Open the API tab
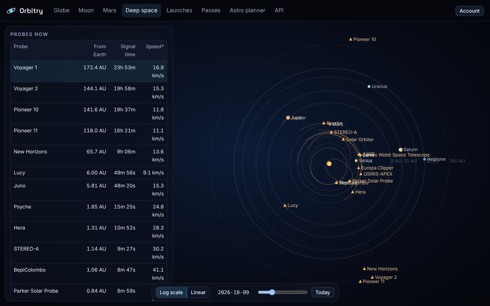The image size is (490, 306). (x=279, y=10)
